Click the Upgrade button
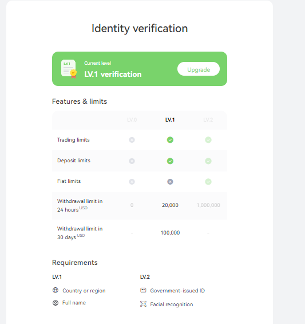This screenshot has width=305, height=324. pyautogui.click(x=199, y=69)
